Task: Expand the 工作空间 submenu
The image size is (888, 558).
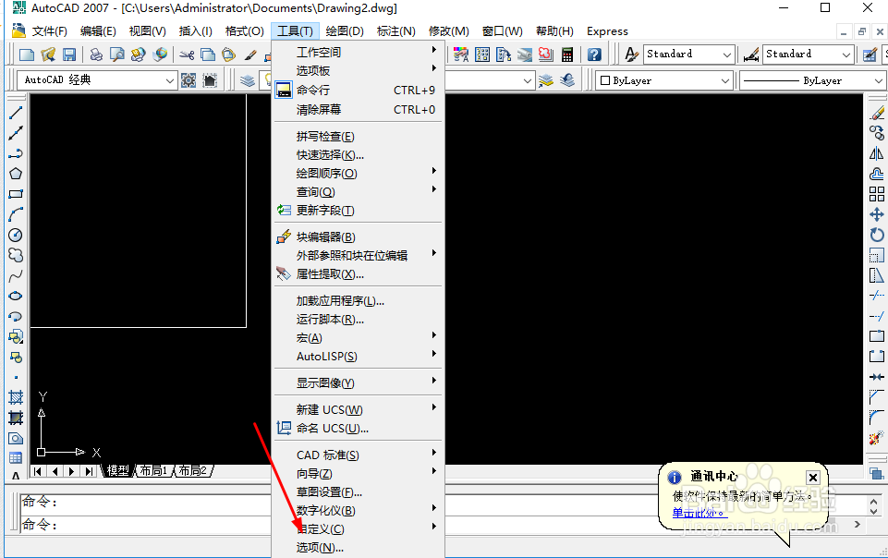Action: point(359,52)
